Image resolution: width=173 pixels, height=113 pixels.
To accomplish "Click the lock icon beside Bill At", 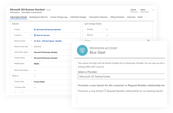I will 13,76.
